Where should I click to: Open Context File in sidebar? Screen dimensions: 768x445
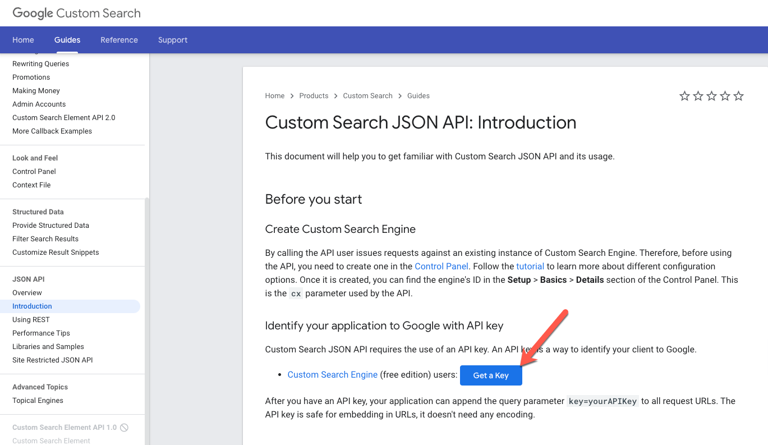(x=31, y=185)
